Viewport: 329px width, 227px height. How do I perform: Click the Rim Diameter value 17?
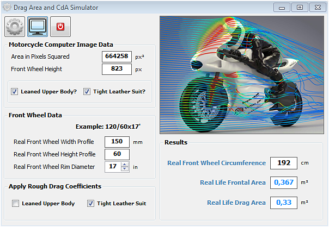pos(113,167)
